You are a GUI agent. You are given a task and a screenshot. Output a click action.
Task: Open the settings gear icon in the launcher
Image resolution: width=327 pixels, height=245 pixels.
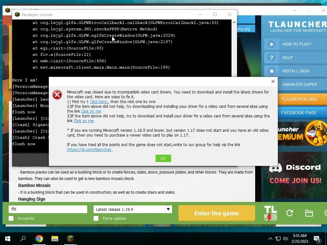(x=325, y=213)
